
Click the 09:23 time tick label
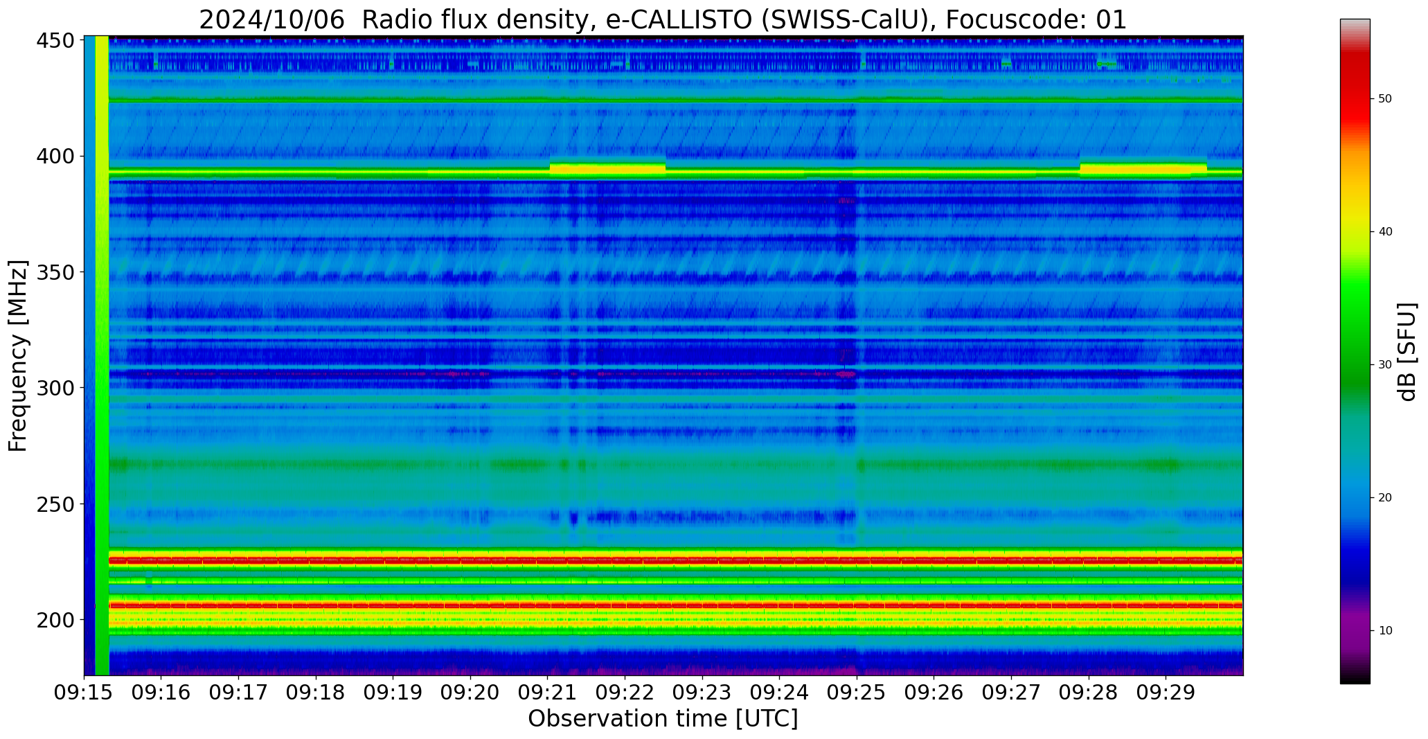tap(702, 693)
